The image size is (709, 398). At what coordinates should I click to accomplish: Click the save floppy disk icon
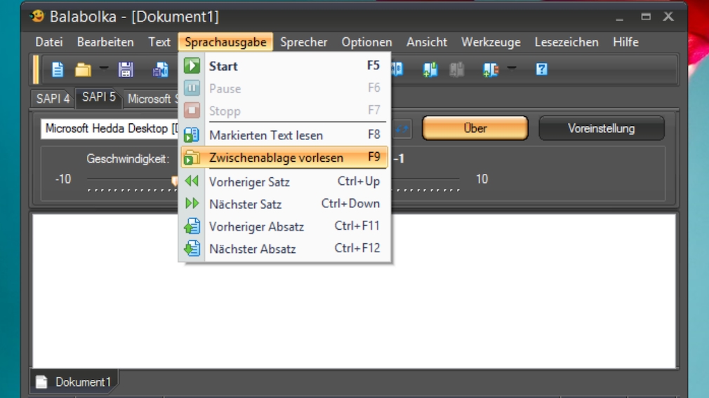click(126, 69)
